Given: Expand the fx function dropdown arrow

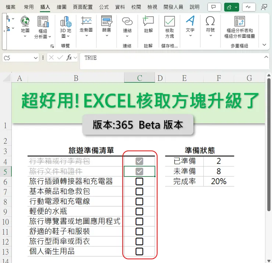Looking at the screenshot, I should tap(75, 57).
